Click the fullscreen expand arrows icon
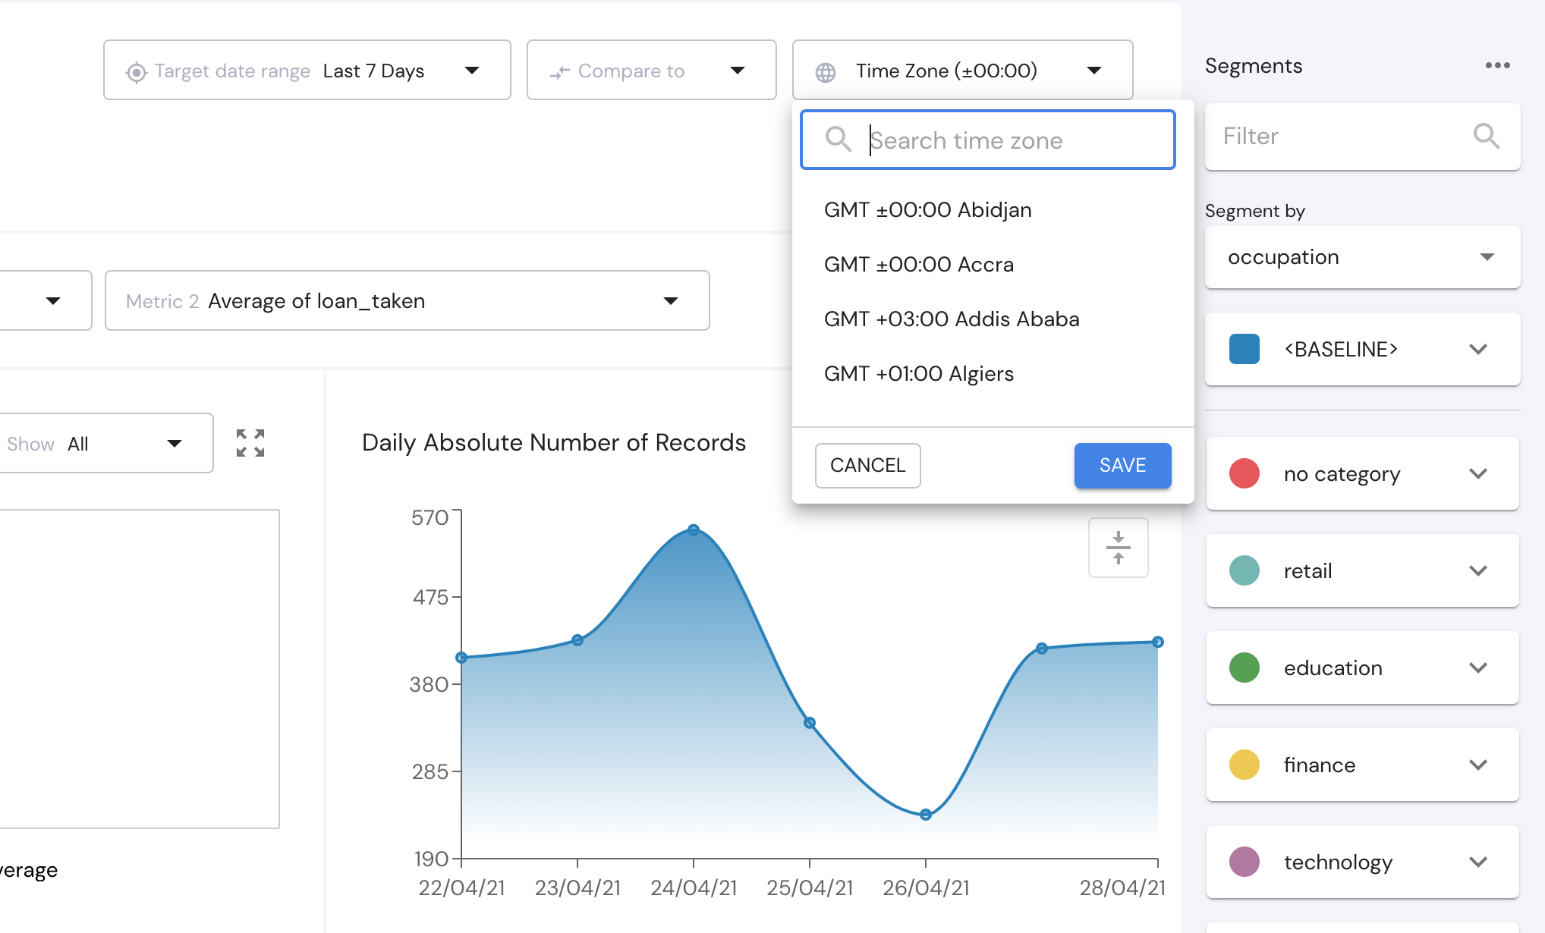Viewport: 1545px width, 933px height. [x=250, y=443]
